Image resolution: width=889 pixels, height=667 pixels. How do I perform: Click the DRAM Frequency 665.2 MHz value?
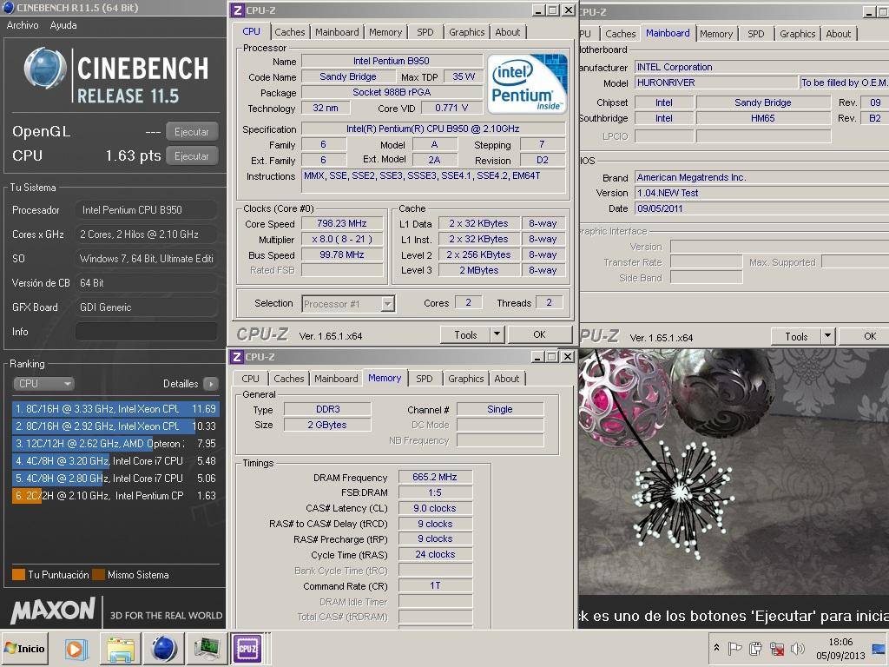click(435, 478)
